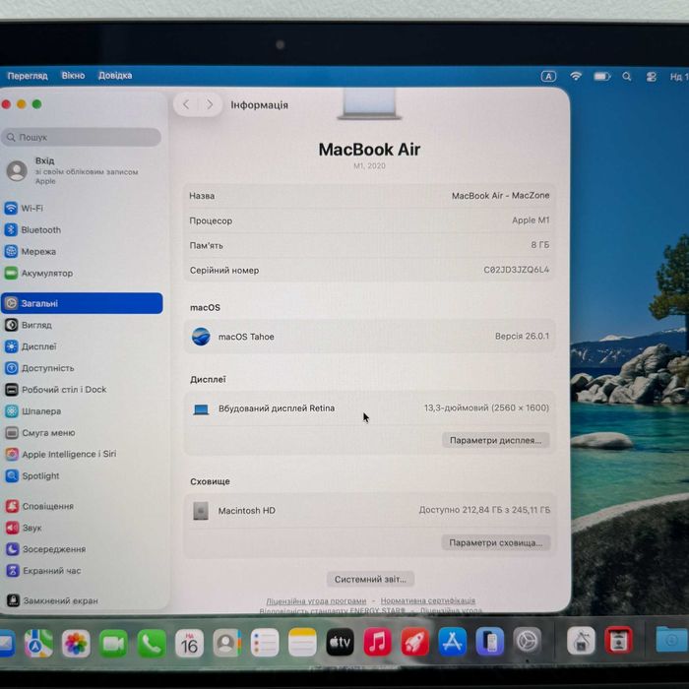Open Мережа (Network) settings
This screenshot has width=689, height=689.
[82, 251]
